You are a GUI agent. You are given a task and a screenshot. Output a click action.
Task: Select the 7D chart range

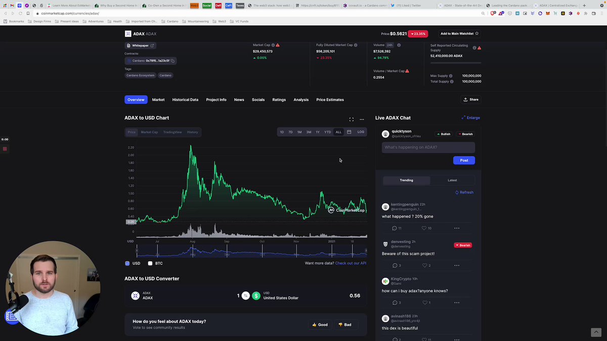pyautogui.click(x=290, y=132)
